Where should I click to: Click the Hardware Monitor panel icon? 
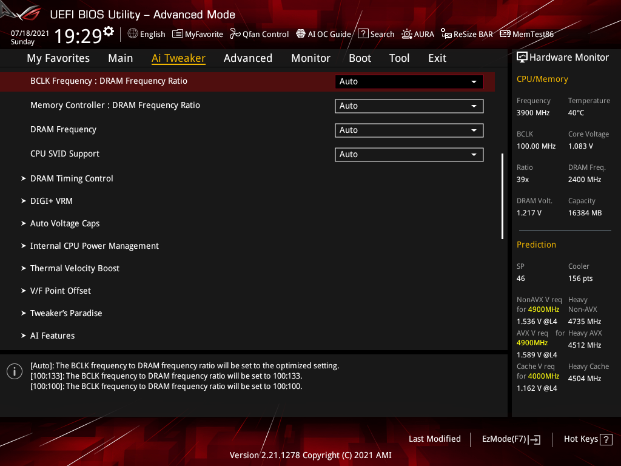523,56
